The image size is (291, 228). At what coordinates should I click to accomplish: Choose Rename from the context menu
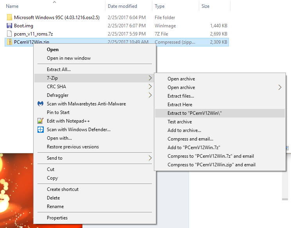tap(95, 207)
